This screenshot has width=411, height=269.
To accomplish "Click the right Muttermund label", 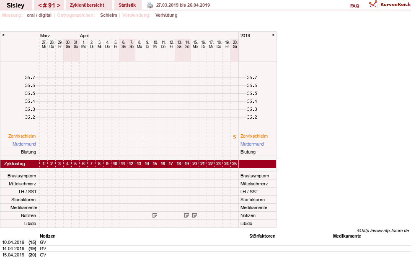I will coord(252,144).
